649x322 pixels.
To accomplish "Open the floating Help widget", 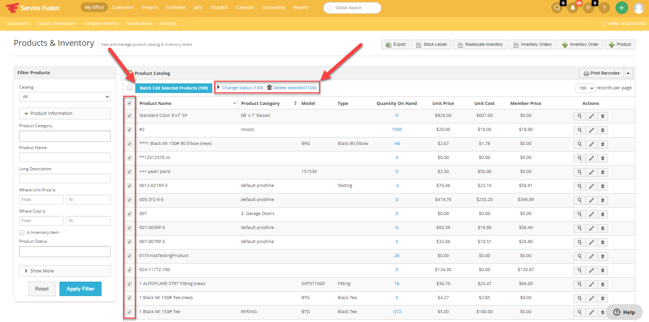I will tap(624, 312).
